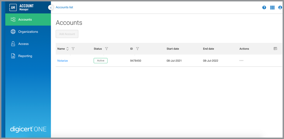Click the Active status badge
This screenshot has height=139, width=284.
101,61
